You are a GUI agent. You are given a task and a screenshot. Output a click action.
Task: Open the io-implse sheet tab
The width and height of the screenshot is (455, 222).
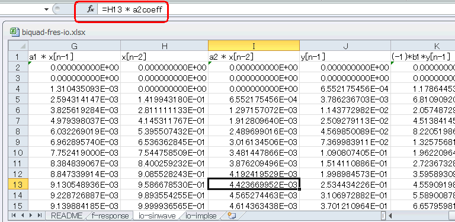pos(201,215)
